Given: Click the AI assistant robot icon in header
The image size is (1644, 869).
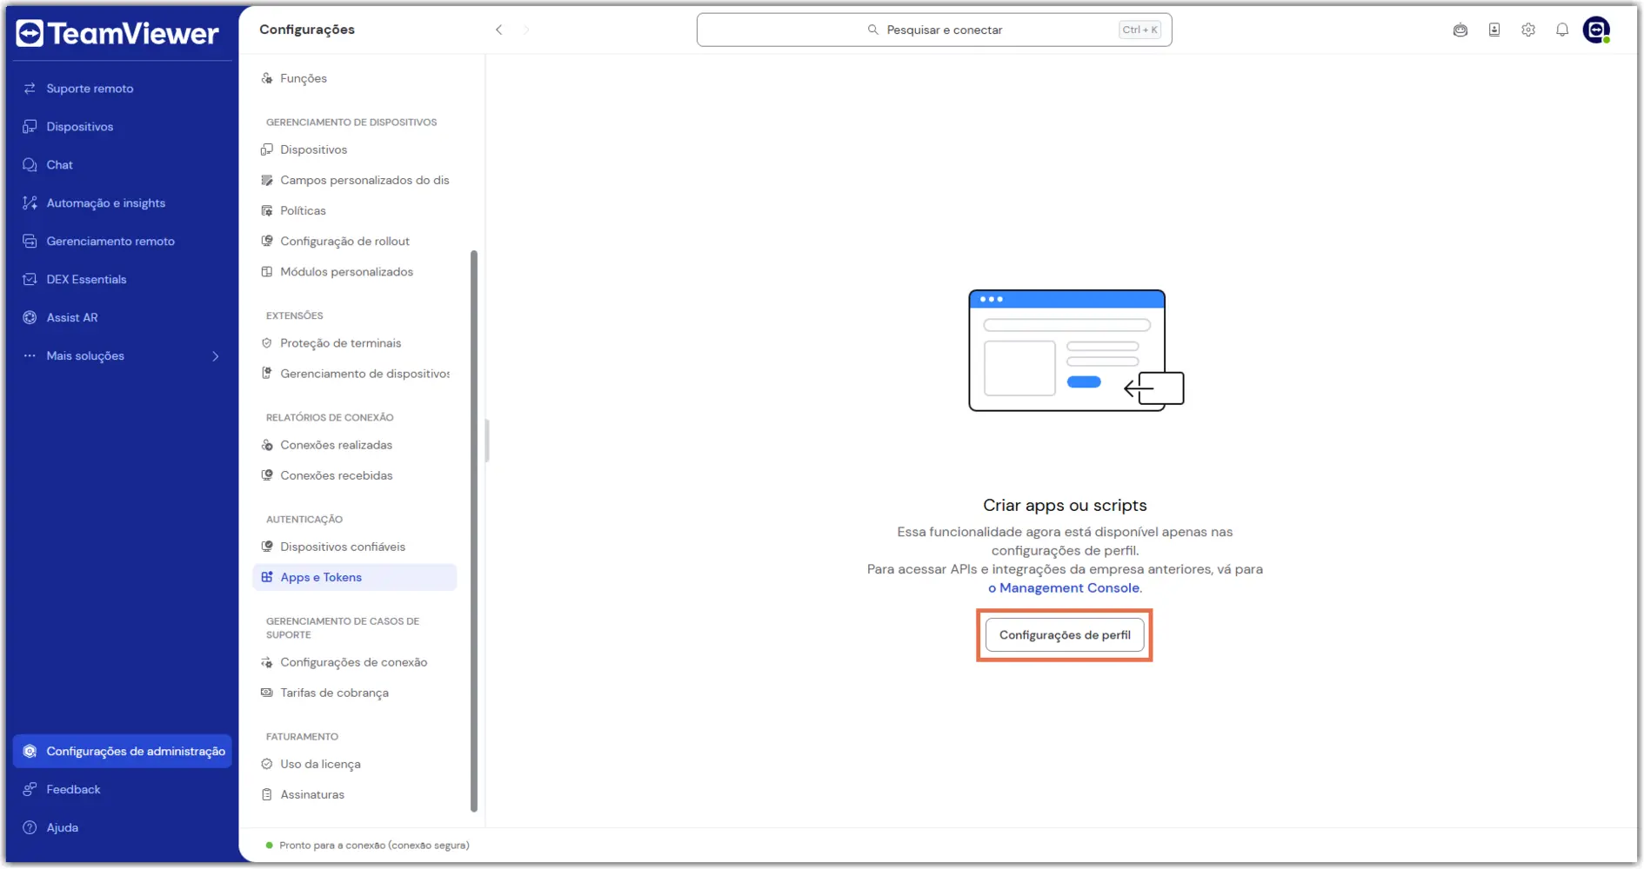Looking at the screenshot, I should click(1460, 30).
